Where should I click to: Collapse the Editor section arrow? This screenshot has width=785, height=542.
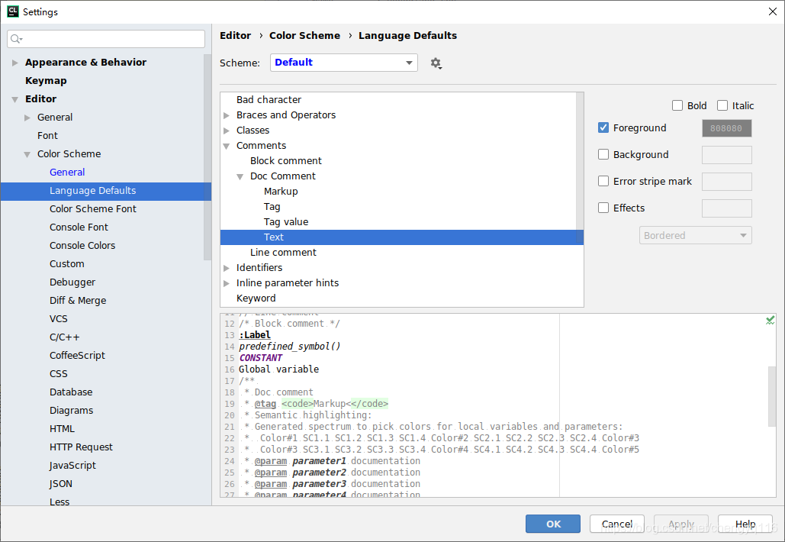(x=15, y=99)
